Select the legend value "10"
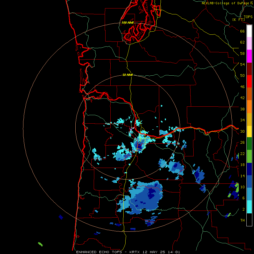Viewport: 254px width, 254px height. pos(242,187)
